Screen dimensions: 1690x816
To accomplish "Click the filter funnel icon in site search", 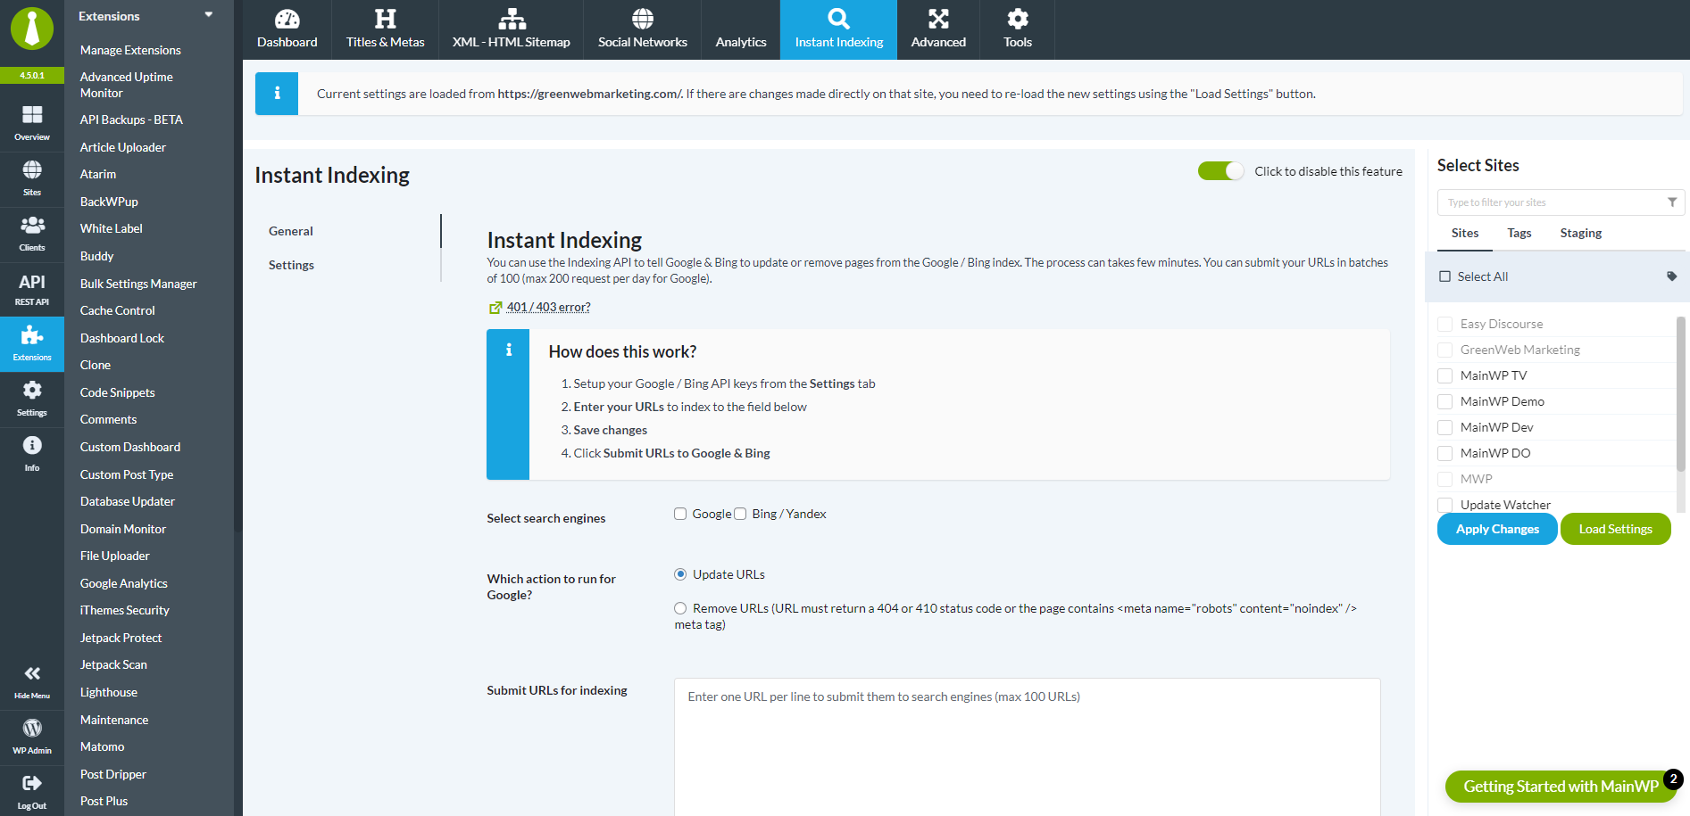I will (1672, 202).
